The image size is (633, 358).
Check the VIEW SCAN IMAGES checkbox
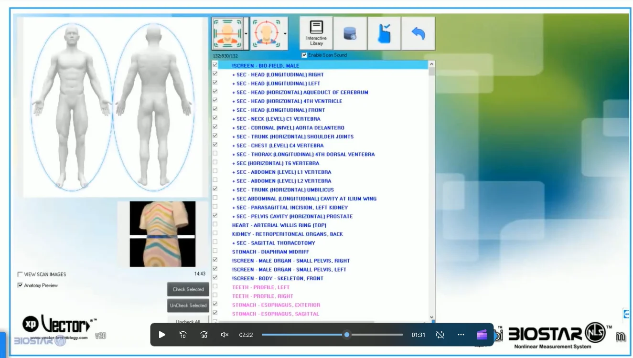(20, 274)
